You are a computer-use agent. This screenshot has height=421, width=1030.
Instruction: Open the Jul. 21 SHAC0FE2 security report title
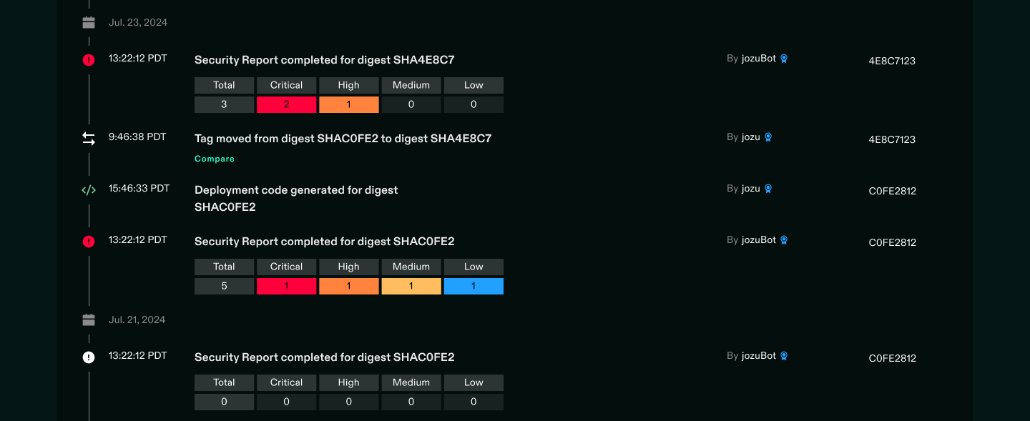pyautogui.click(x=324, y=357)
